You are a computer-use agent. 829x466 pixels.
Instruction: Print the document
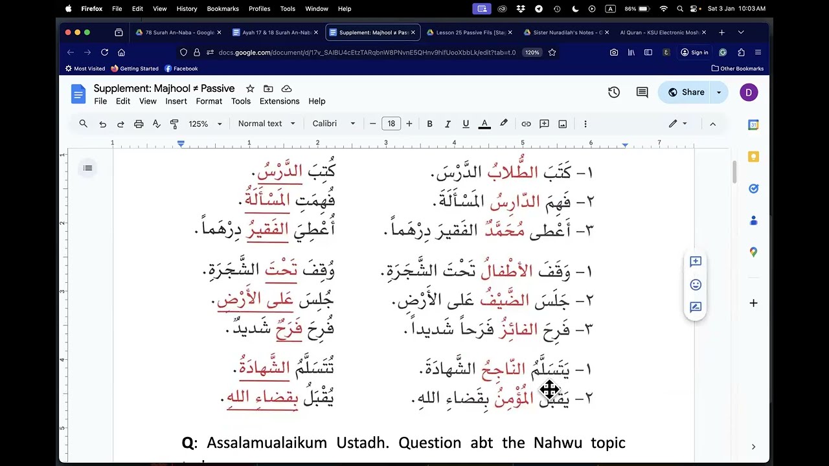click(139, 124)
